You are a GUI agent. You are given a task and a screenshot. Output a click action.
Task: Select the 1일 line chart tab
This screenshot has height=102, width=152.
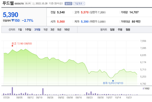coord(20,30)
